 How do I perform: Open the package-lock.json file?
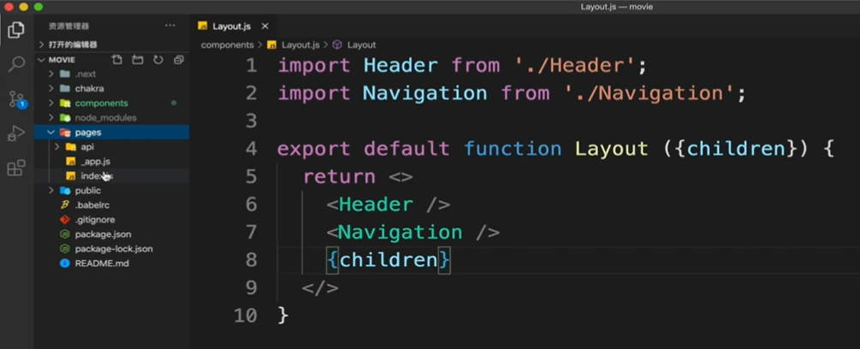coord(112,249)
